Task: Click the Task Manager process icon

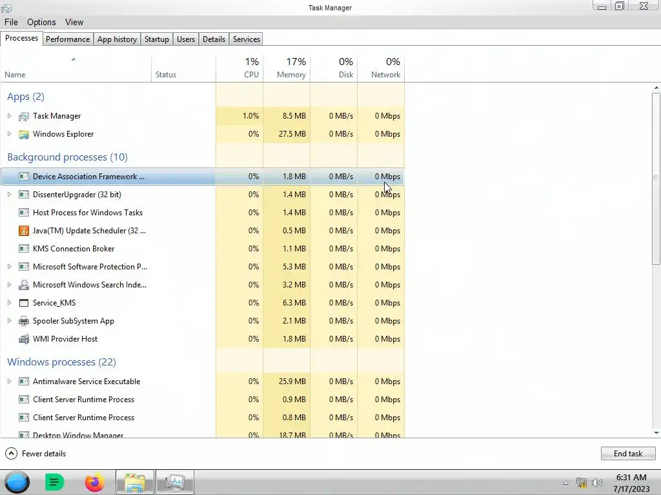Action: 24,116
